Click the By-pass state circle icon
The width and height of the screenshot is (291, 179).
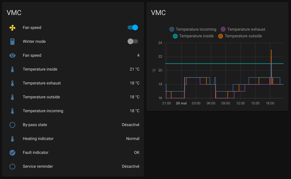point(12,125)
